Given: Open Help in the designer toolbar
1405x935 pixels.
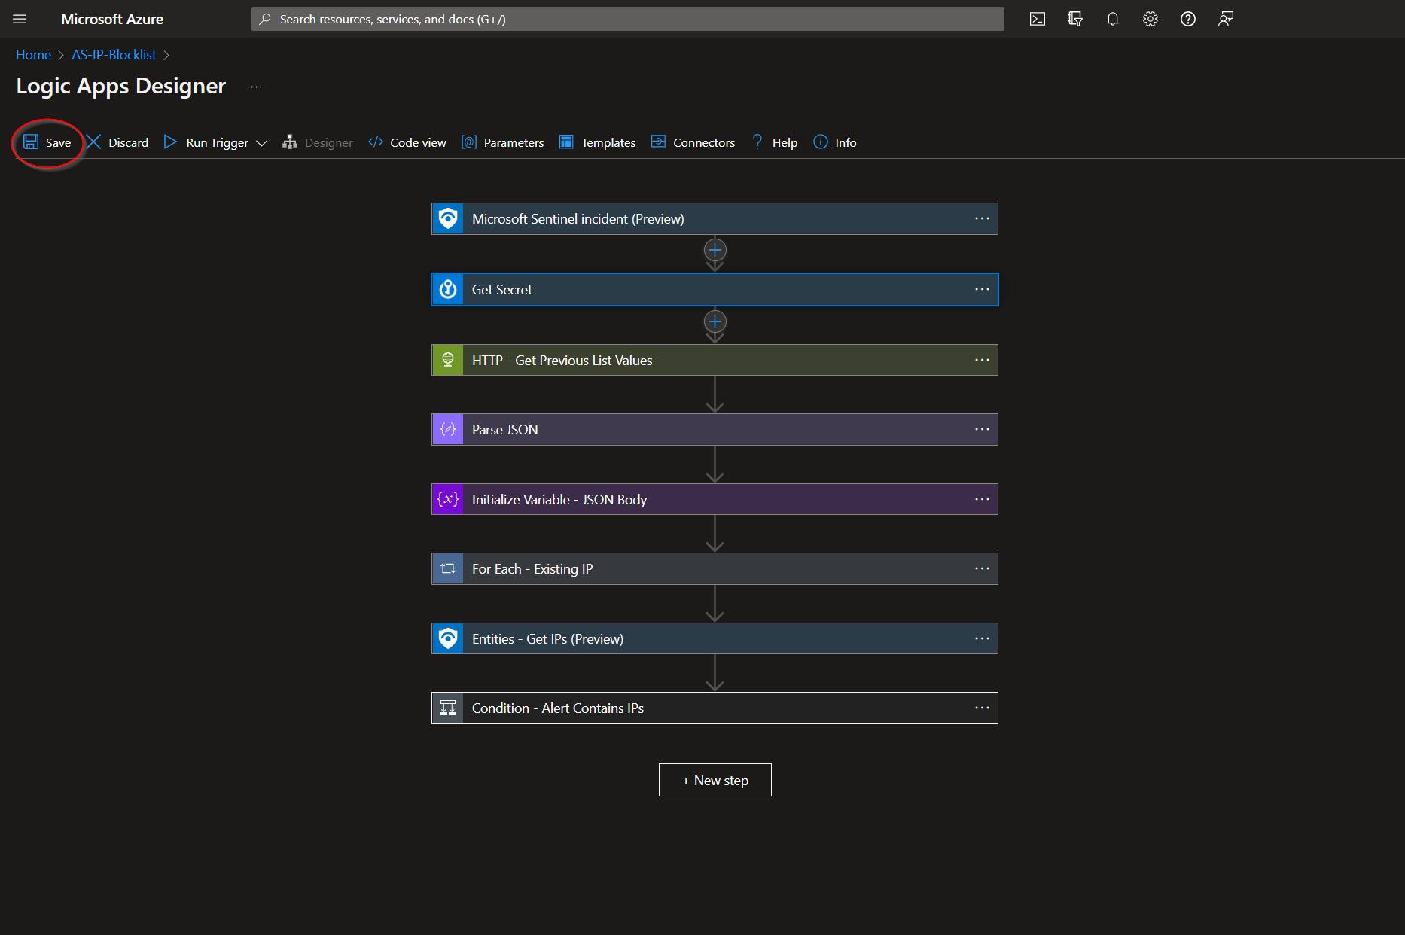Looking at the screenshot, I should pyautogui.click(x=774, y=142).
